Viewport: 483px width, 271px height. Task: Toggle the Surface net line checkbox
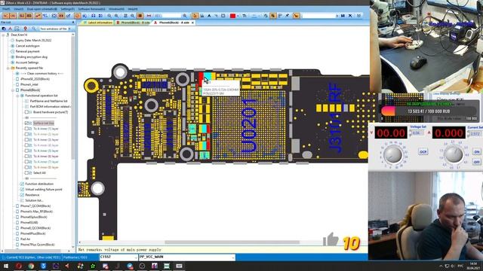click(27, 123)
